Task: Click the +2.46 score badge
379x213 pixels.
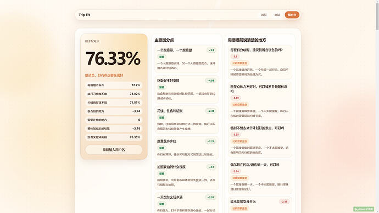Action: coord(210,111)
